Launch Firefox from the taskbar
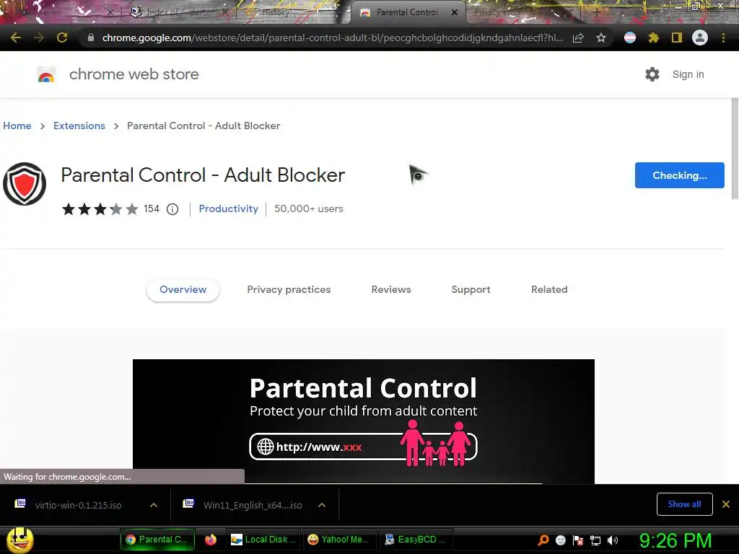This screenshot has height=554, width=739. click(211, 540)
